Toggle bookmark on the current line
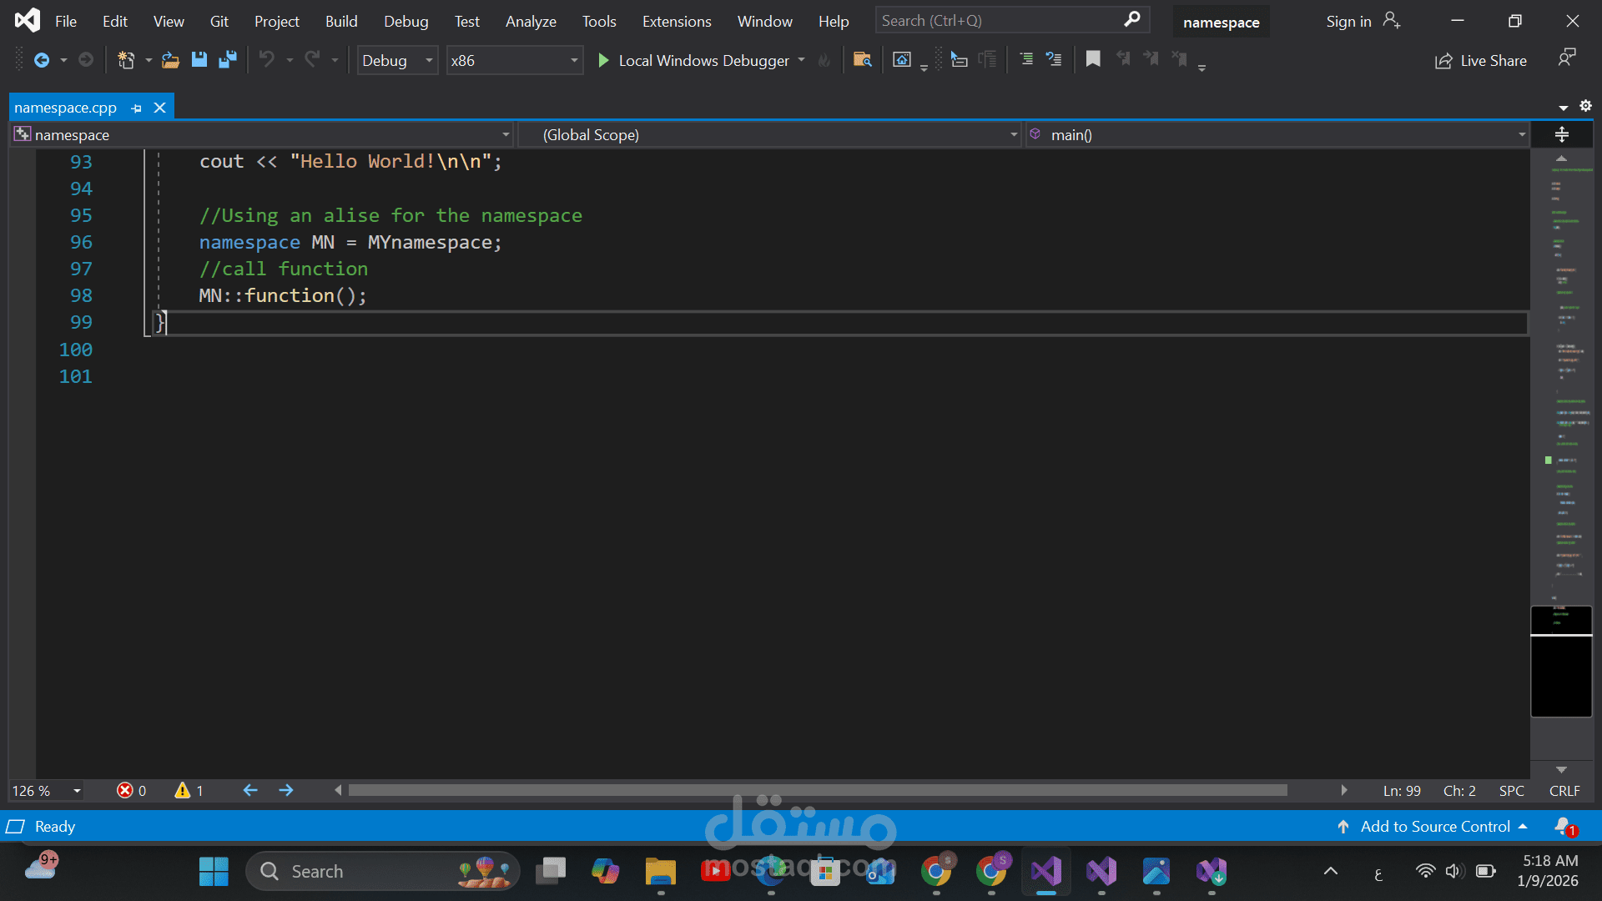 1092,59
